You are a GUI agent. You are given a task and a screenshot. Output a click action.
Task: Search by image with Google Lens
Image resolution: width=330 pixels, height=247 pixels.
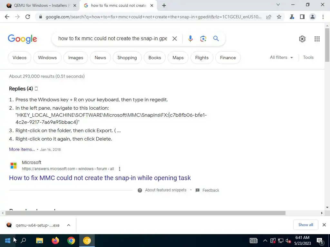click(x=203, y=39)
